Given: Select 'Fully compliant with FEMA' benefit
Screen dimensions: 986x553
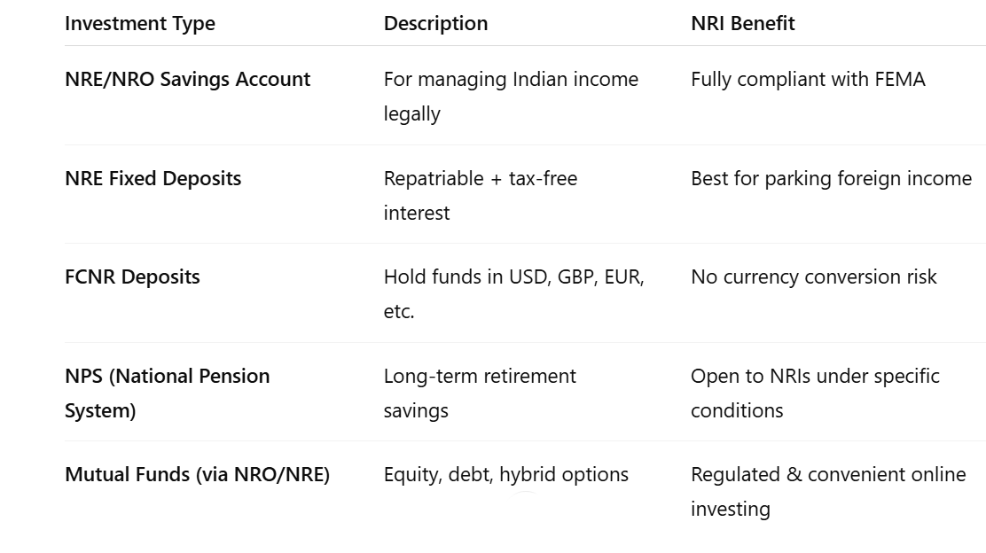Looking at the screenshot, I should click(808, 79).
